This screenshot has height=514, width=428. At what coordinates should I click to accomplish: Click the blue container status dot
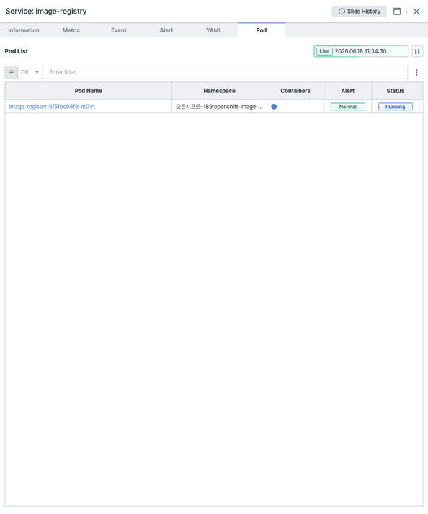[x=274, y=107]
